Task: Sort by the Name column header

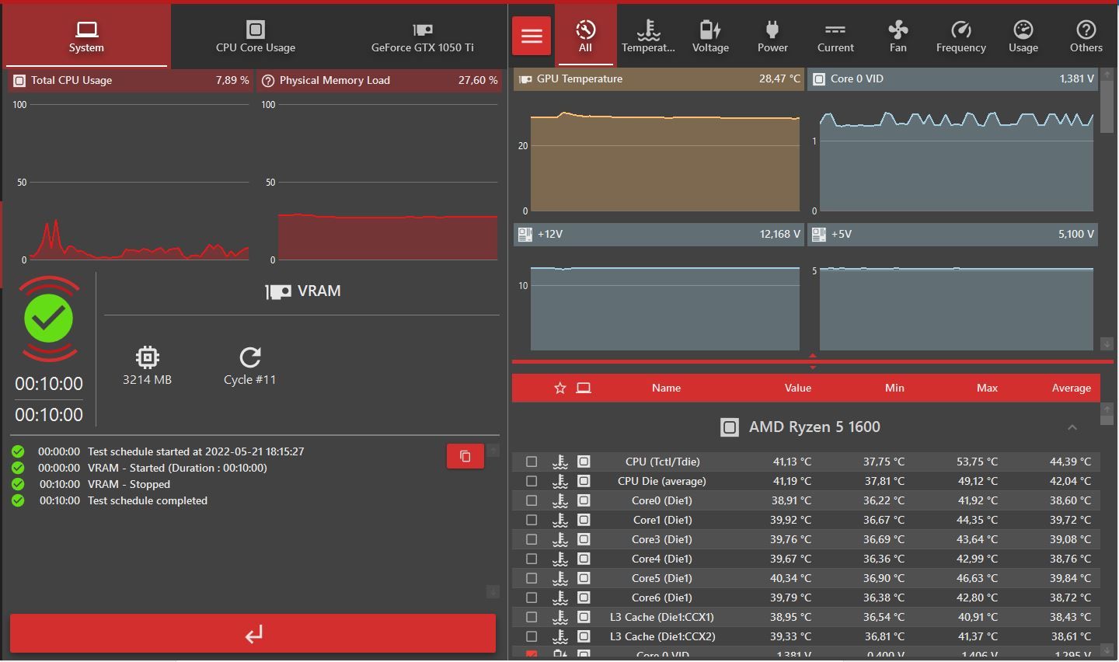Action: tap(666, 388)
